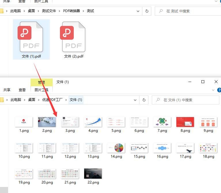Go to 测试文件 in the breadcrumb

click(x=49, y=11)
